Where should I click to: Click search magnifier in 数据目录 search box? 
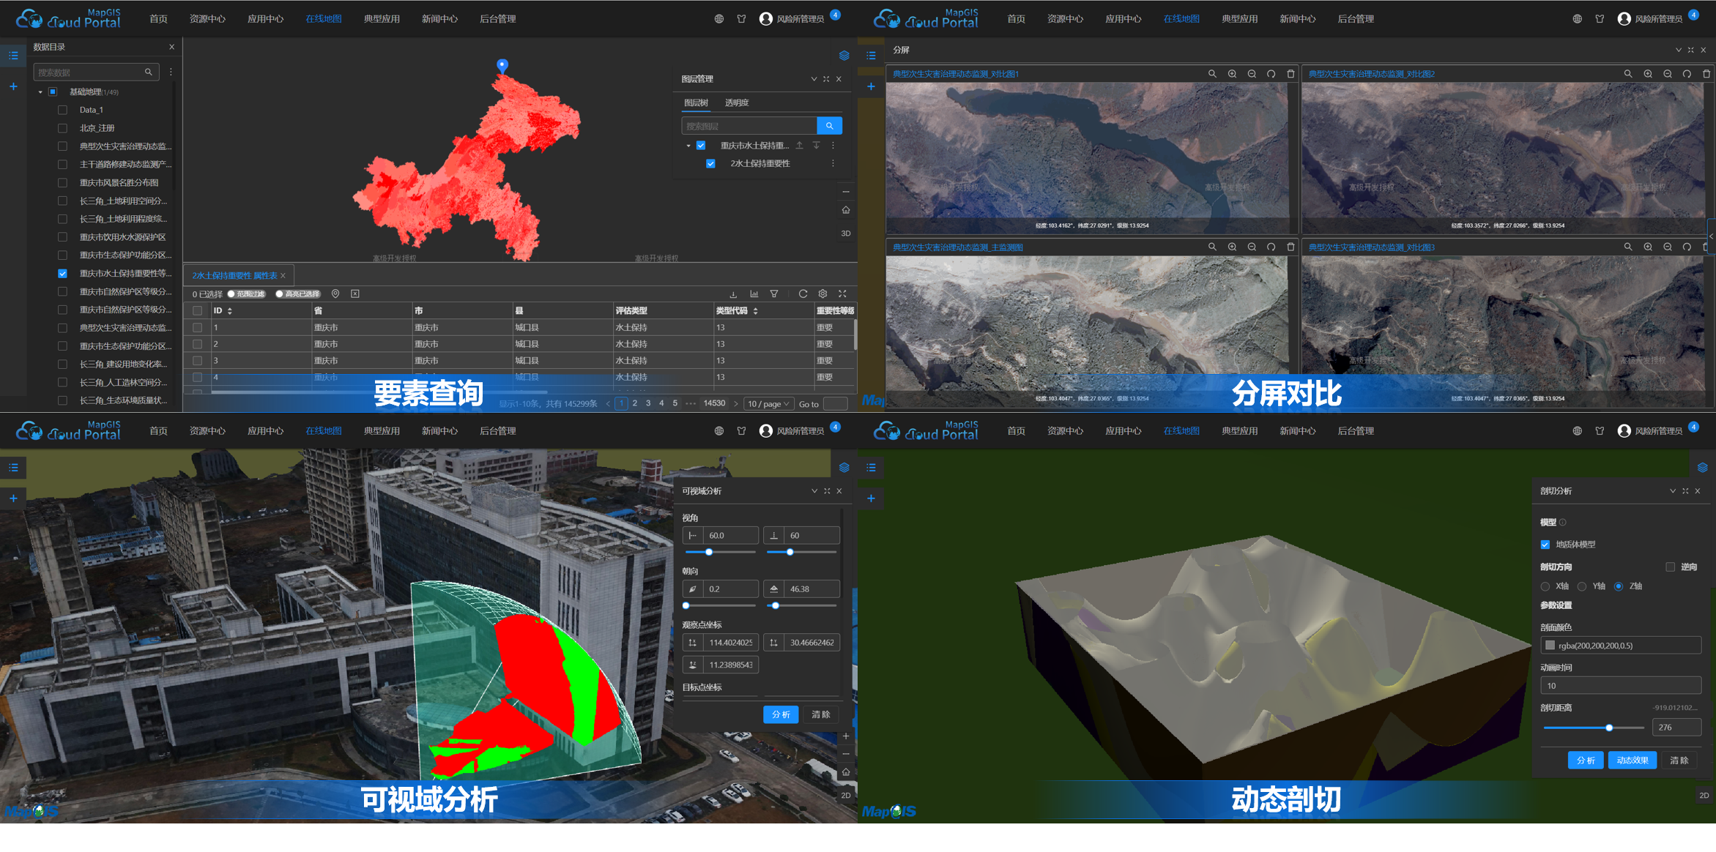click(149, 72)
